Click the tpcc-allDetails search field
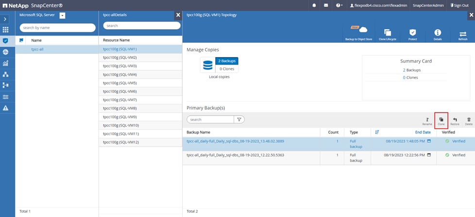Viewport: 475px width, 217px height. tap(142, 26)
